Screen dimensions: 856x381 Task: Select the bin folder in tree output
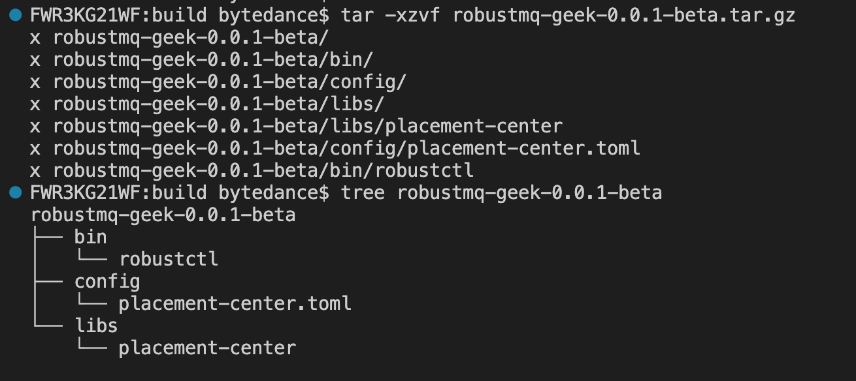[90, 237]
